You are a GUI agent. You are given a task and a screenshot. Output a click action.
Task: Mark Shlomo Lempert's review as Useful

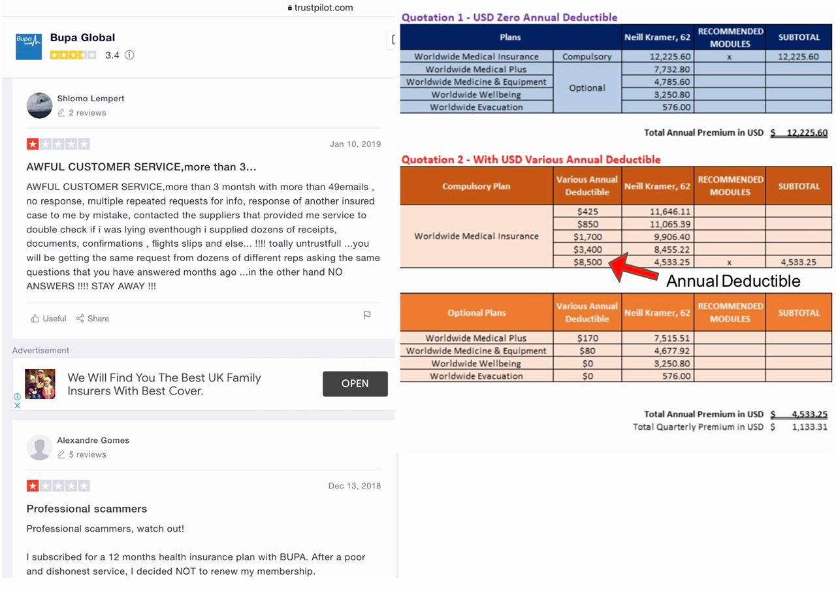pyautogui.click(x=48, y=319)
